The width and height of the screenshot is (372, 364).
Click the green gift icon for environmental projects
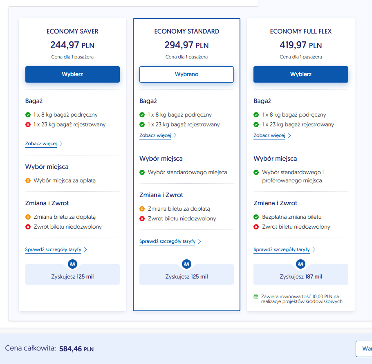click(x=256, y=297)
